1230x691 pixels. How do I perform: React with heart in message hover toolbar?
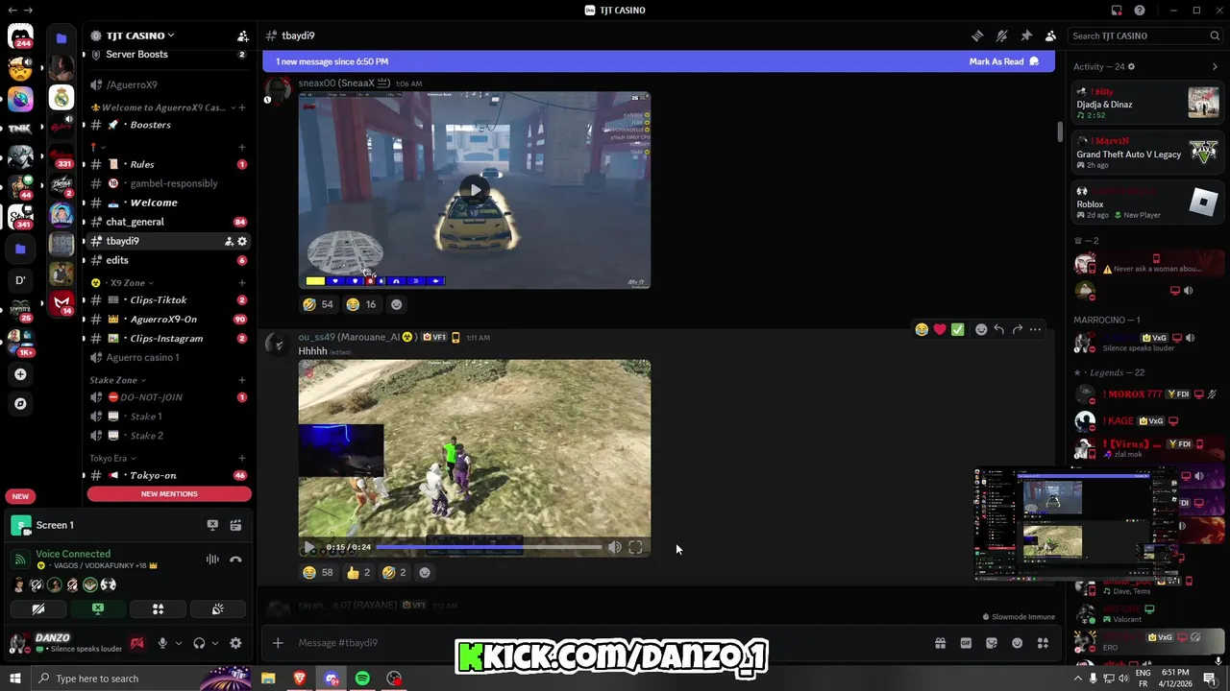(x=940, y=329)
